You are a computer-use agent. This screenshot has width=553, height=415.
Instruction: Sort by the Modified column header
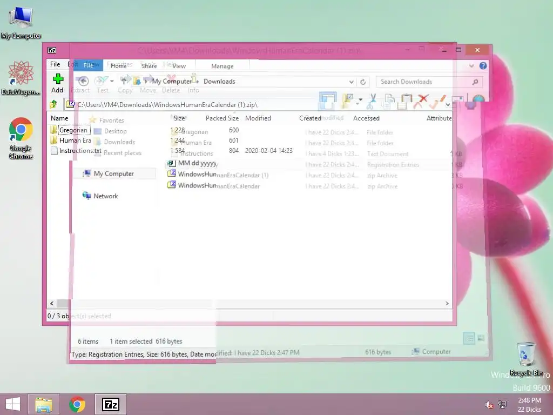[258, 118]
